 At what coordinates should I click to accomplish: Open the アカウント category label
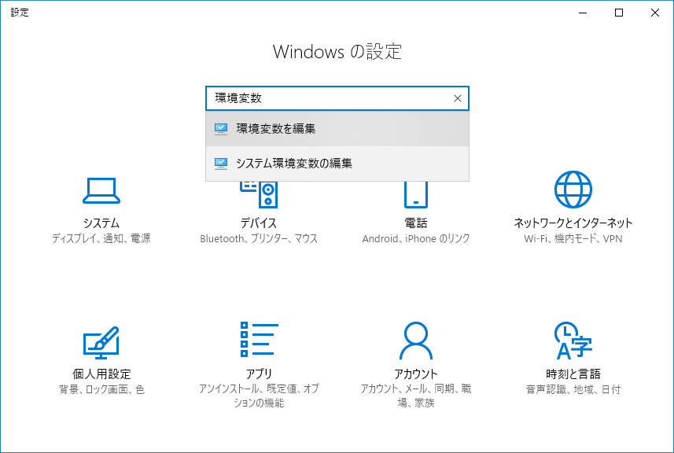(416, 374)
